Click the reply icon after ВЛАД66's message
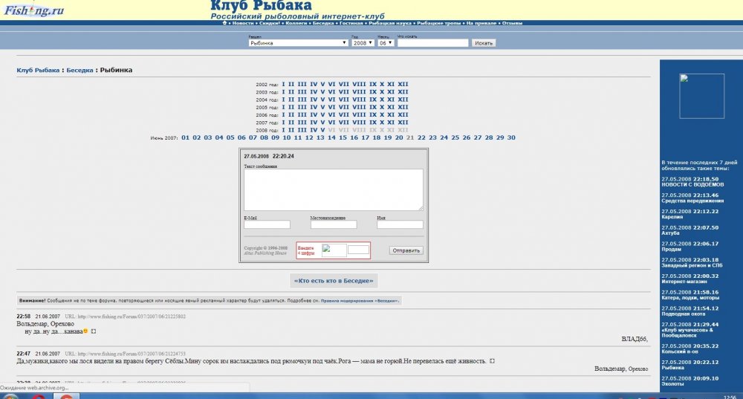The image size is (743, 399). [x=94, y=331]
